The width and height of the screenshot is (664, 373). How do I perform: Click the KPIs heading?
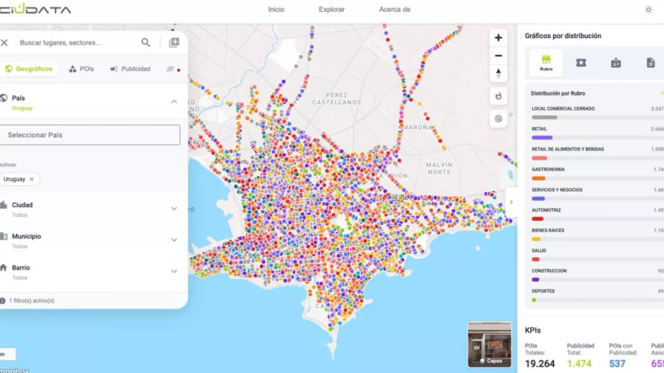[x=532, y=330]
